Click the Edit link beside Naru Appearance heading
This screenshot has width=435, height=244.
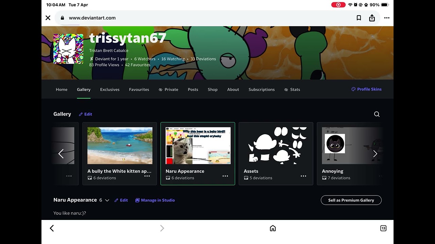(121, 200)
